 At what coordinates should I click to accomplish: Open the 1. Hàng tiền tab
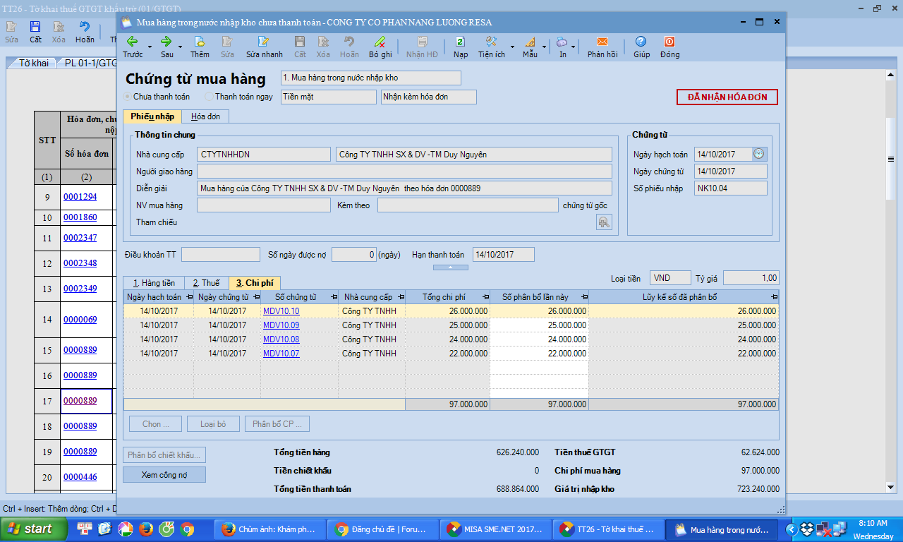[x=154, y=283]
